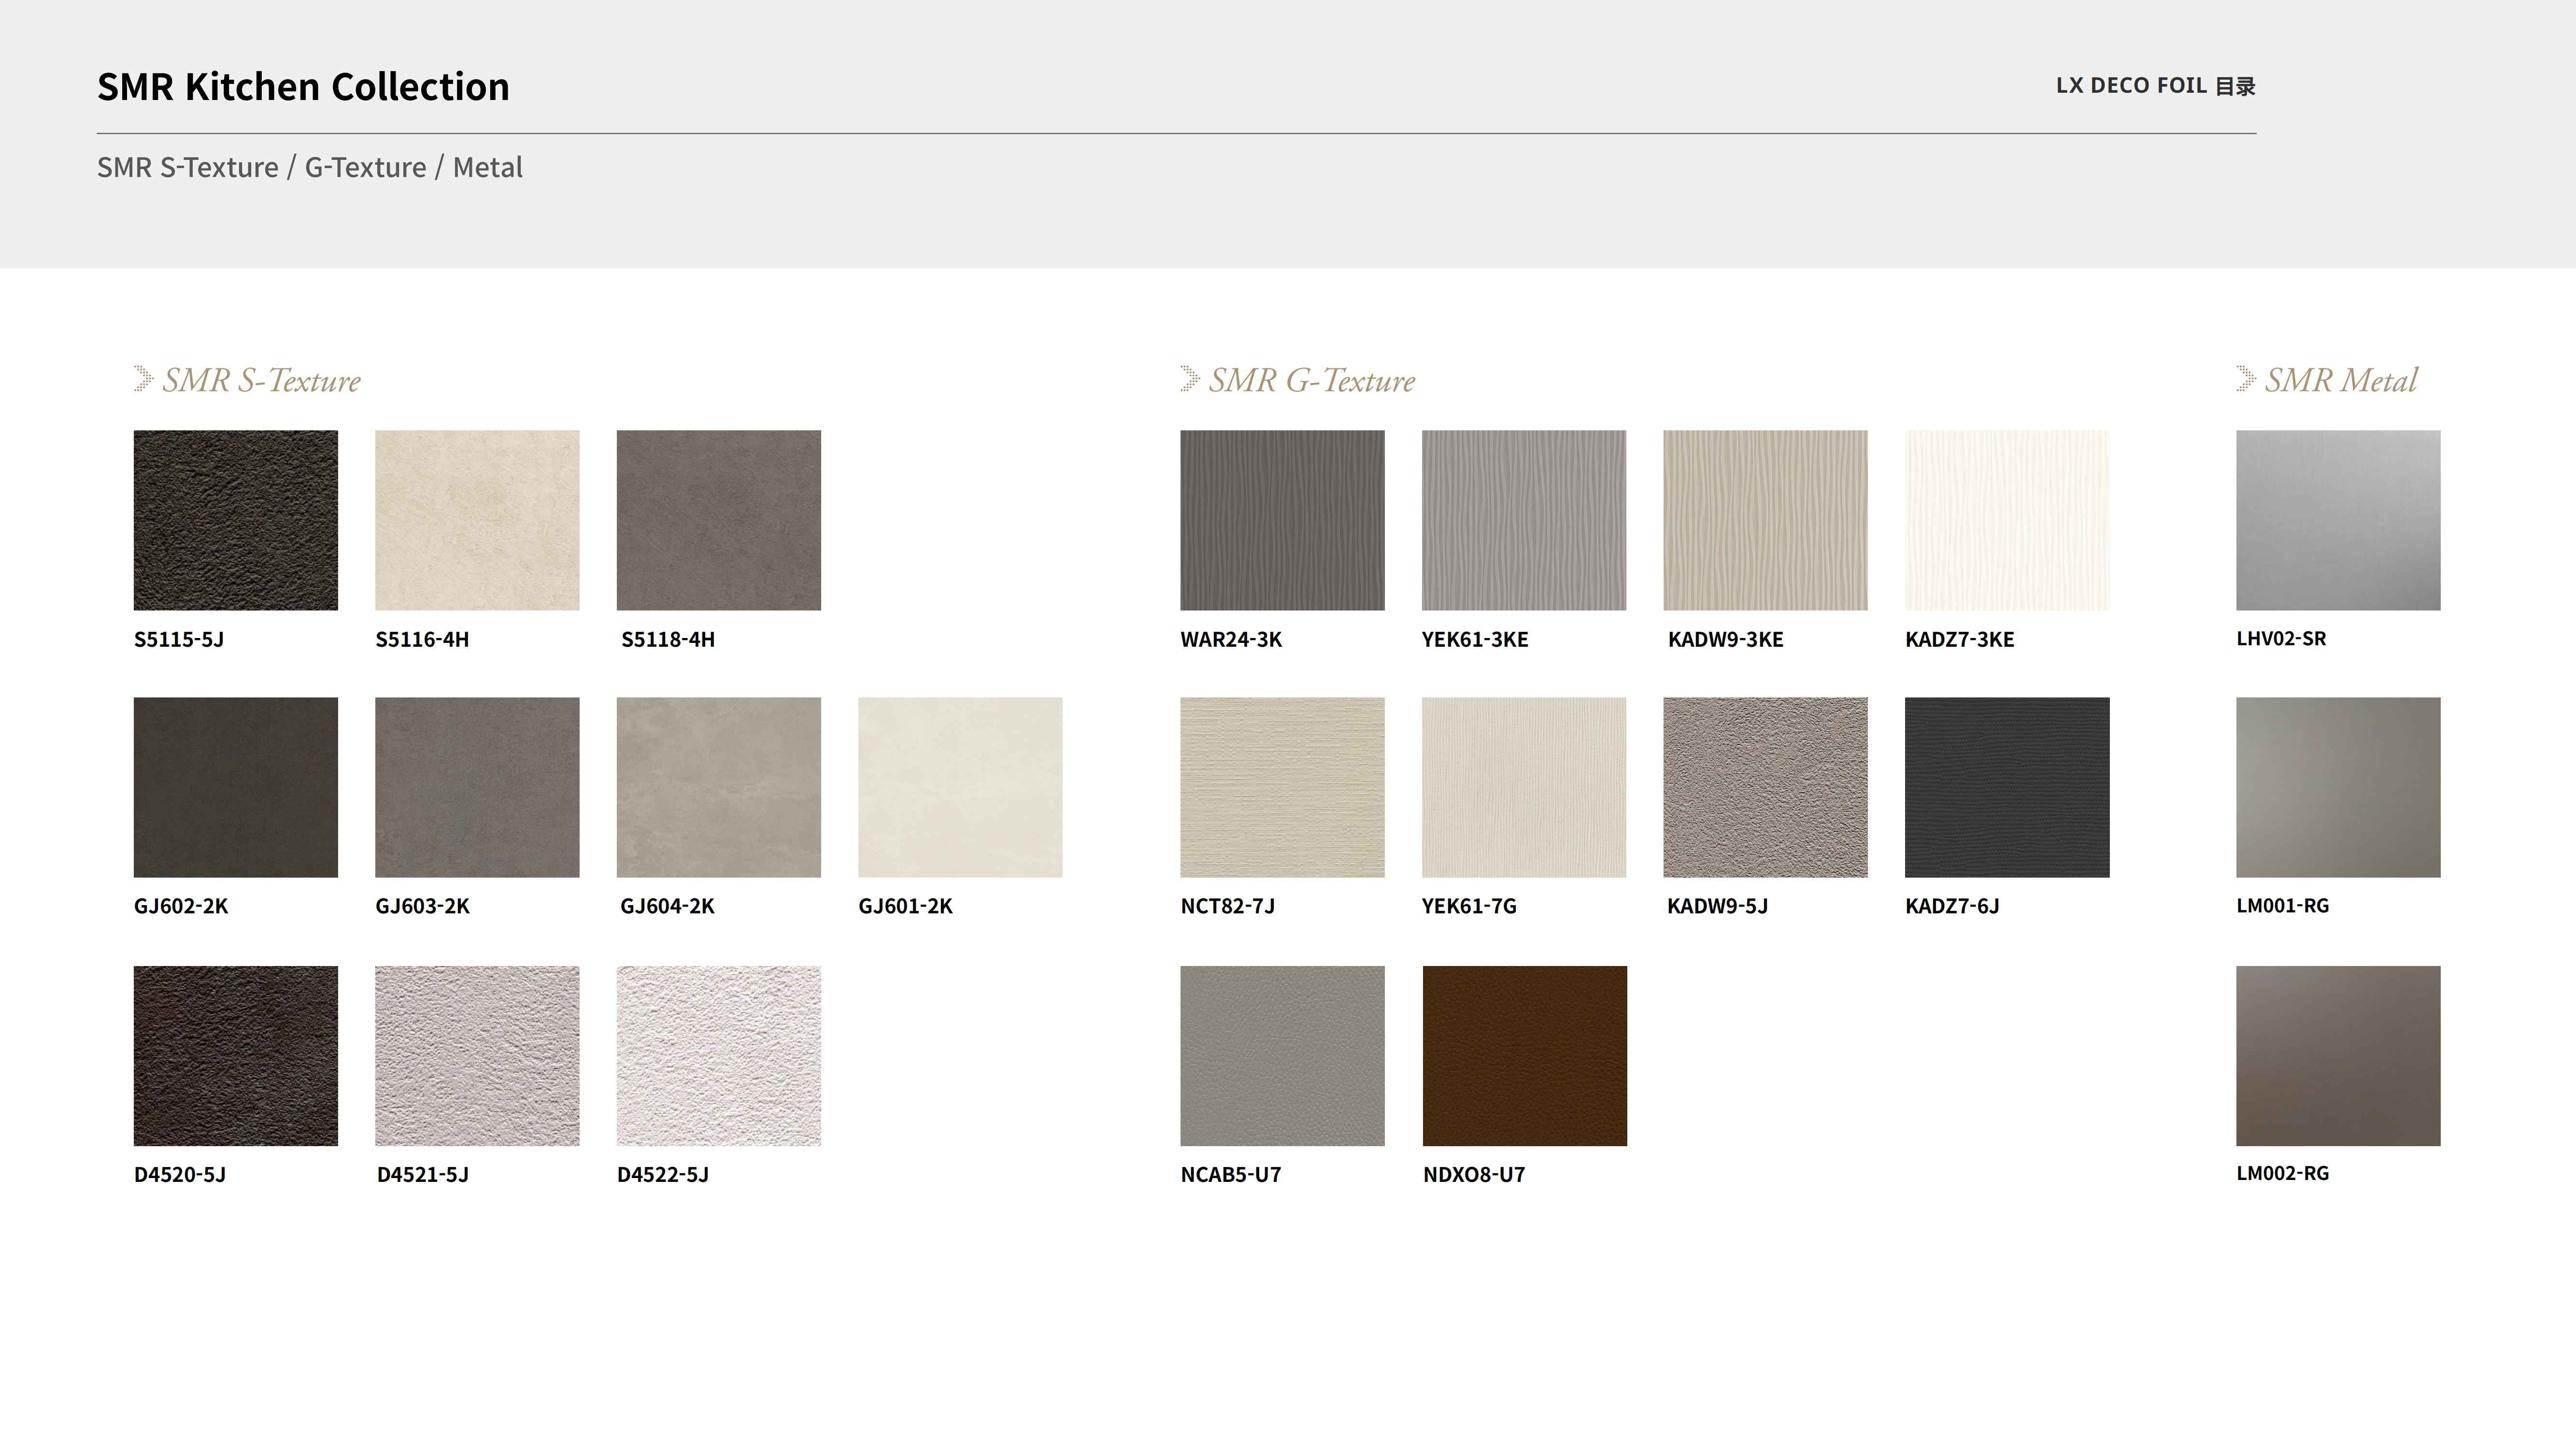Select the WAR24-3K striped swatch
2576x1449 pixels.
click(1283, 520)
